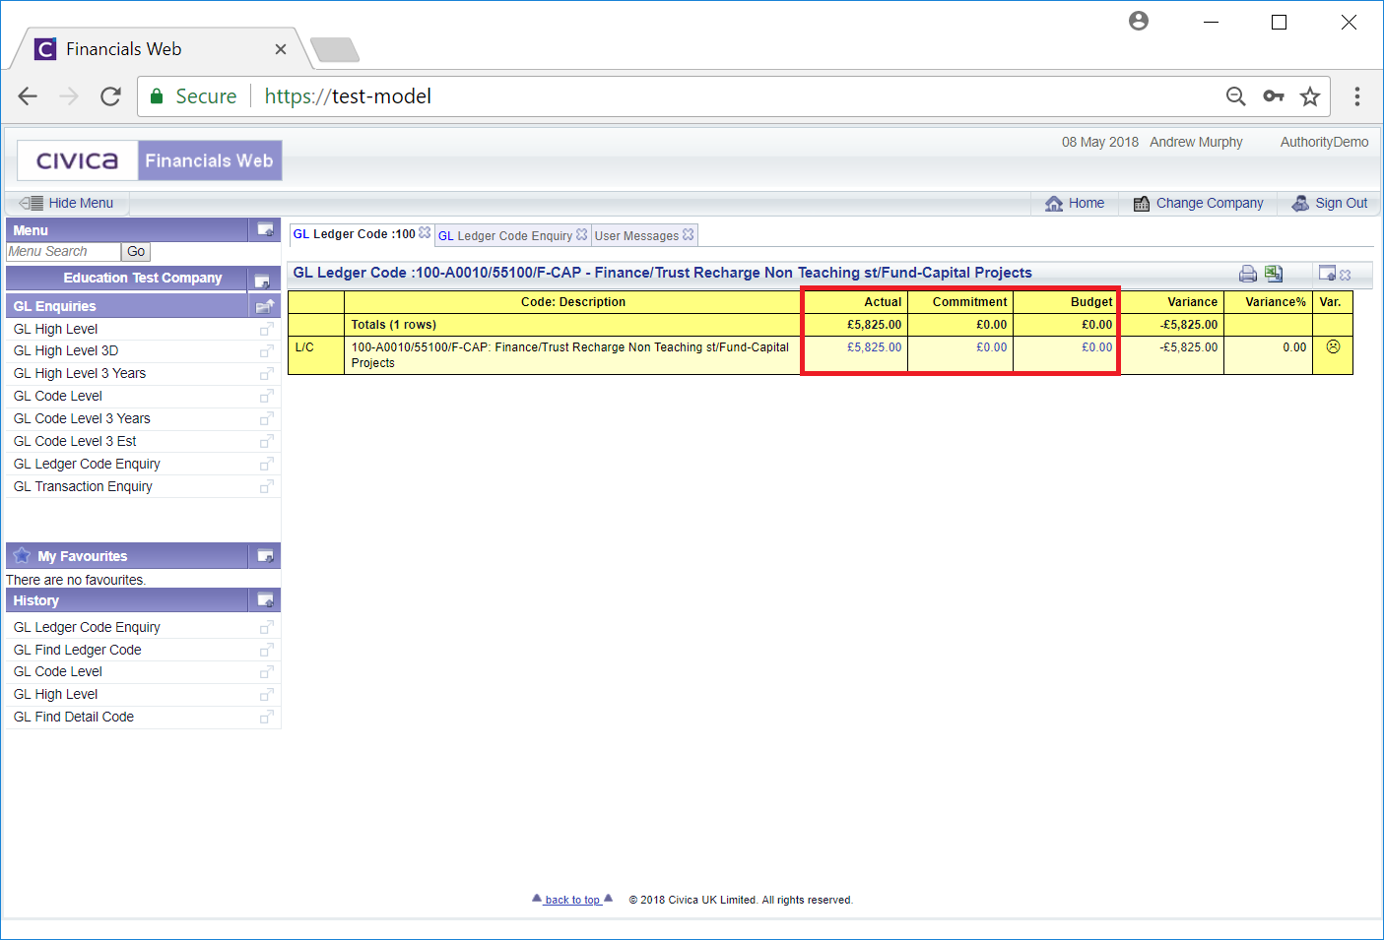
Task: Click L/C cell in ledger row
Action: 316,355
